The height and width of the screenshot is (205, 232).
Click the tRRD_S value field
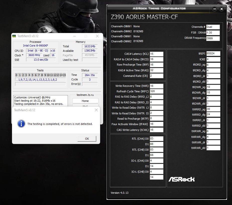click(x=157, y=102)
